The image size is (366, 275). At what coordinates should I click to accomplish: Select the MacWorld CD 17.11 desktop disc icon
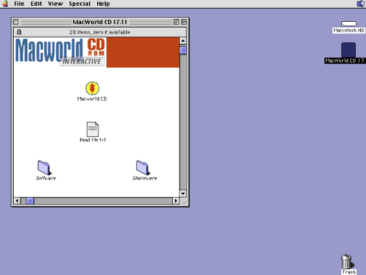[348, 50]
